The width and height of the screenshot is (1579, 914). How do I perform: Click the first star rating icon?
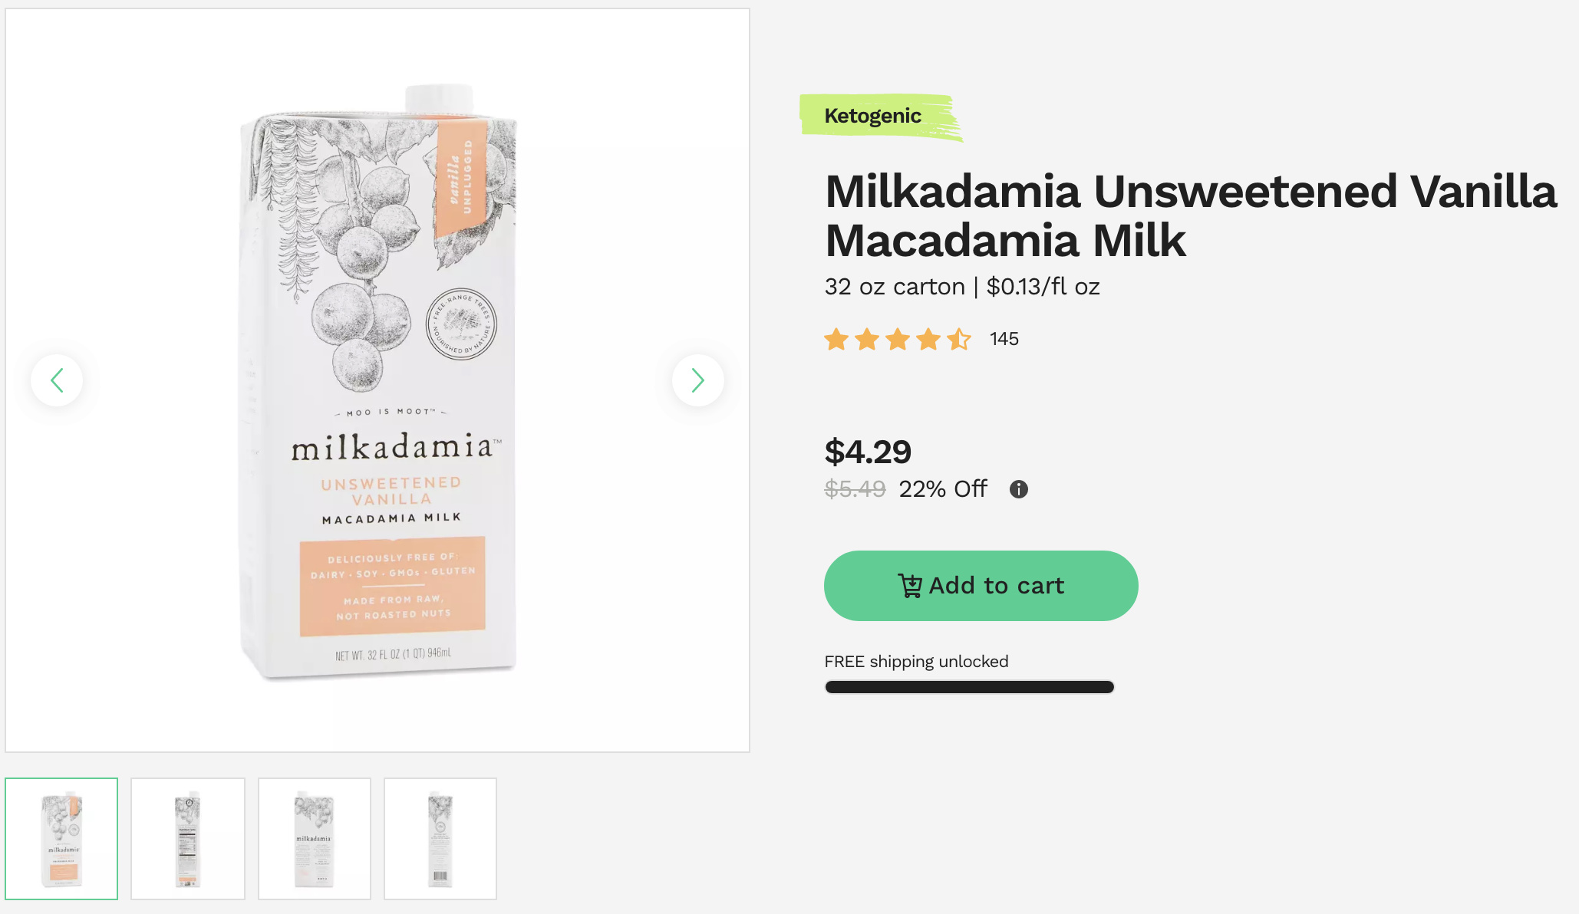pos(836,339)
